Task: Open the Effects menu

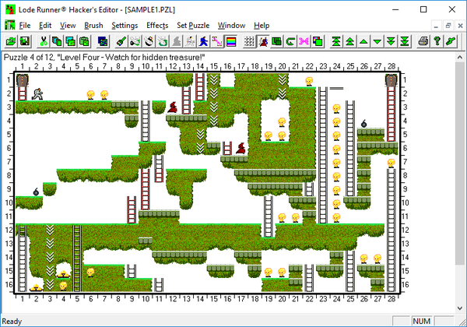Action: click(x=157, y=25)
